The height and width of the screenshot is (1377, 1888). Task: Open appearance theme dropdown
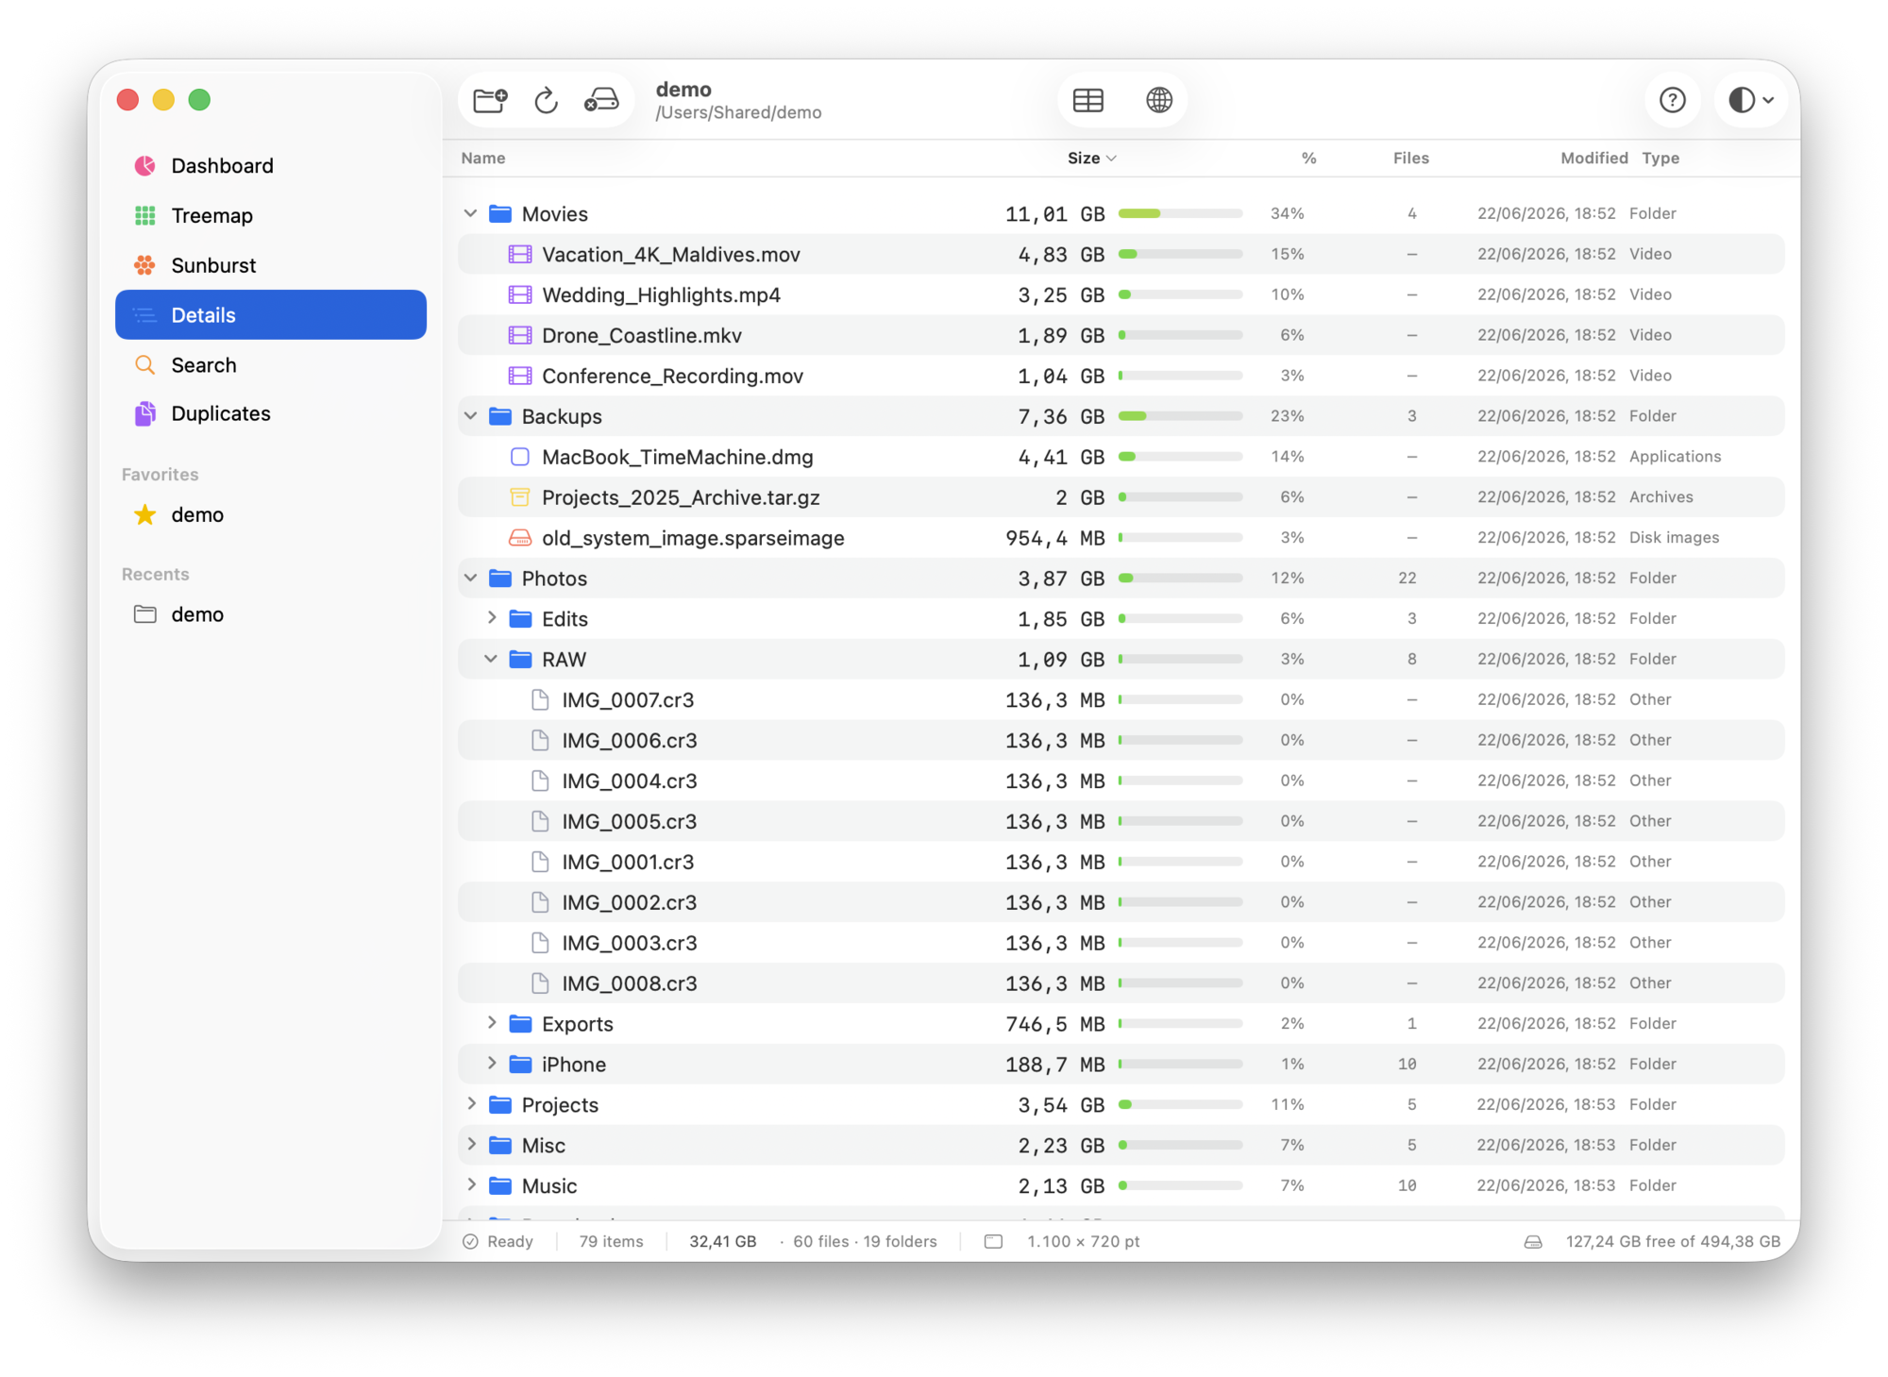coord(1750,100)
